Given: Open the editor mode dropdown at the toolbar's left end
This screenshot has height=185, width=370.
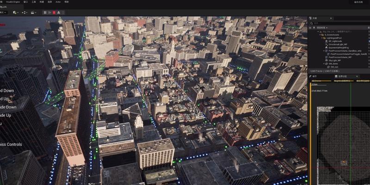Looking at the screenshot, I should pyautogui.click(x=3, y=12).
